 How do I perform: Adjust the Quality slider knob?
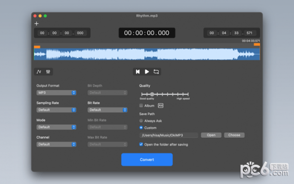152,94
